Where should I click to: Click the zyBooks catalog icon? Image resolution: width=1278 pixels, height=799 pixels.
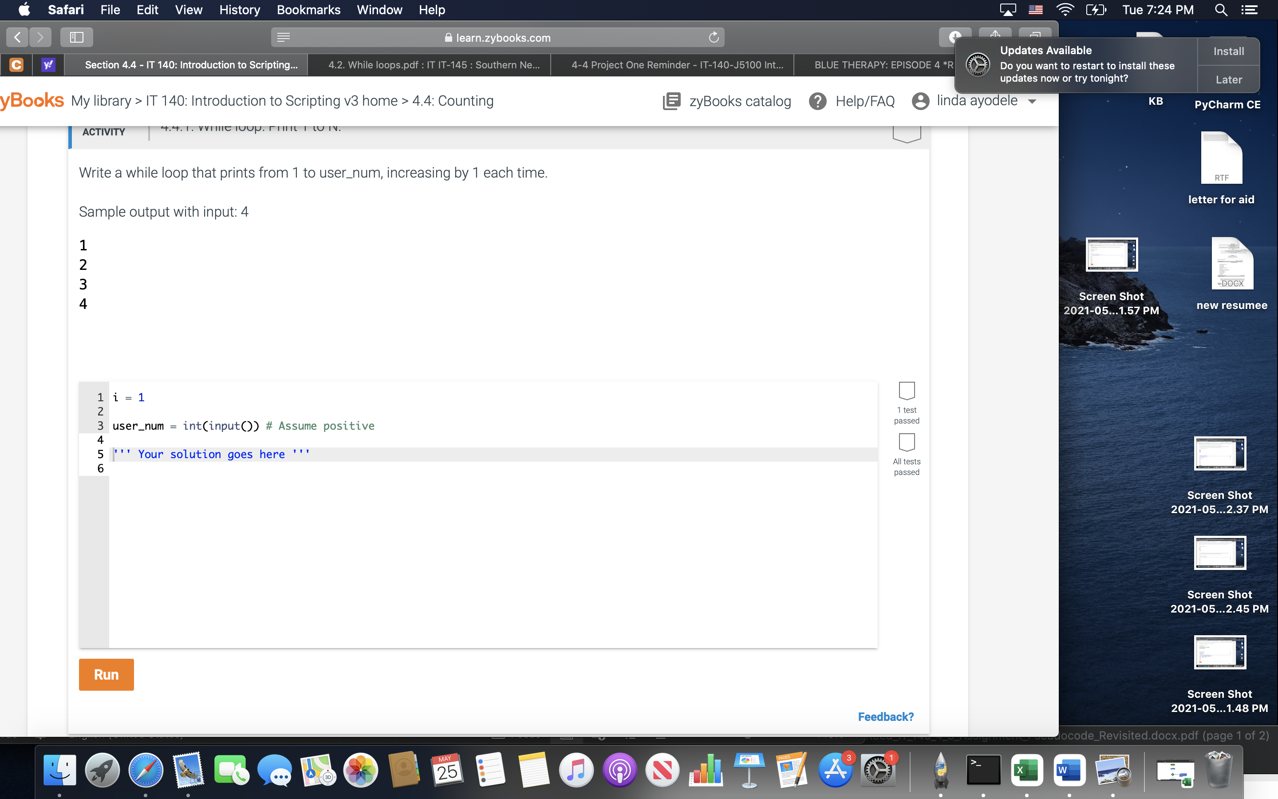pos(672,100)
